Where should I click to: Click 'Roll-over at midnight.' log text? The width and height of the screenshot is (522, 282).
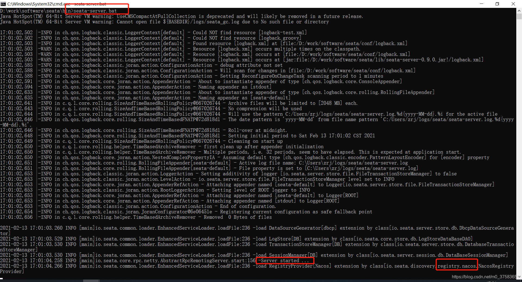point(257,130)
